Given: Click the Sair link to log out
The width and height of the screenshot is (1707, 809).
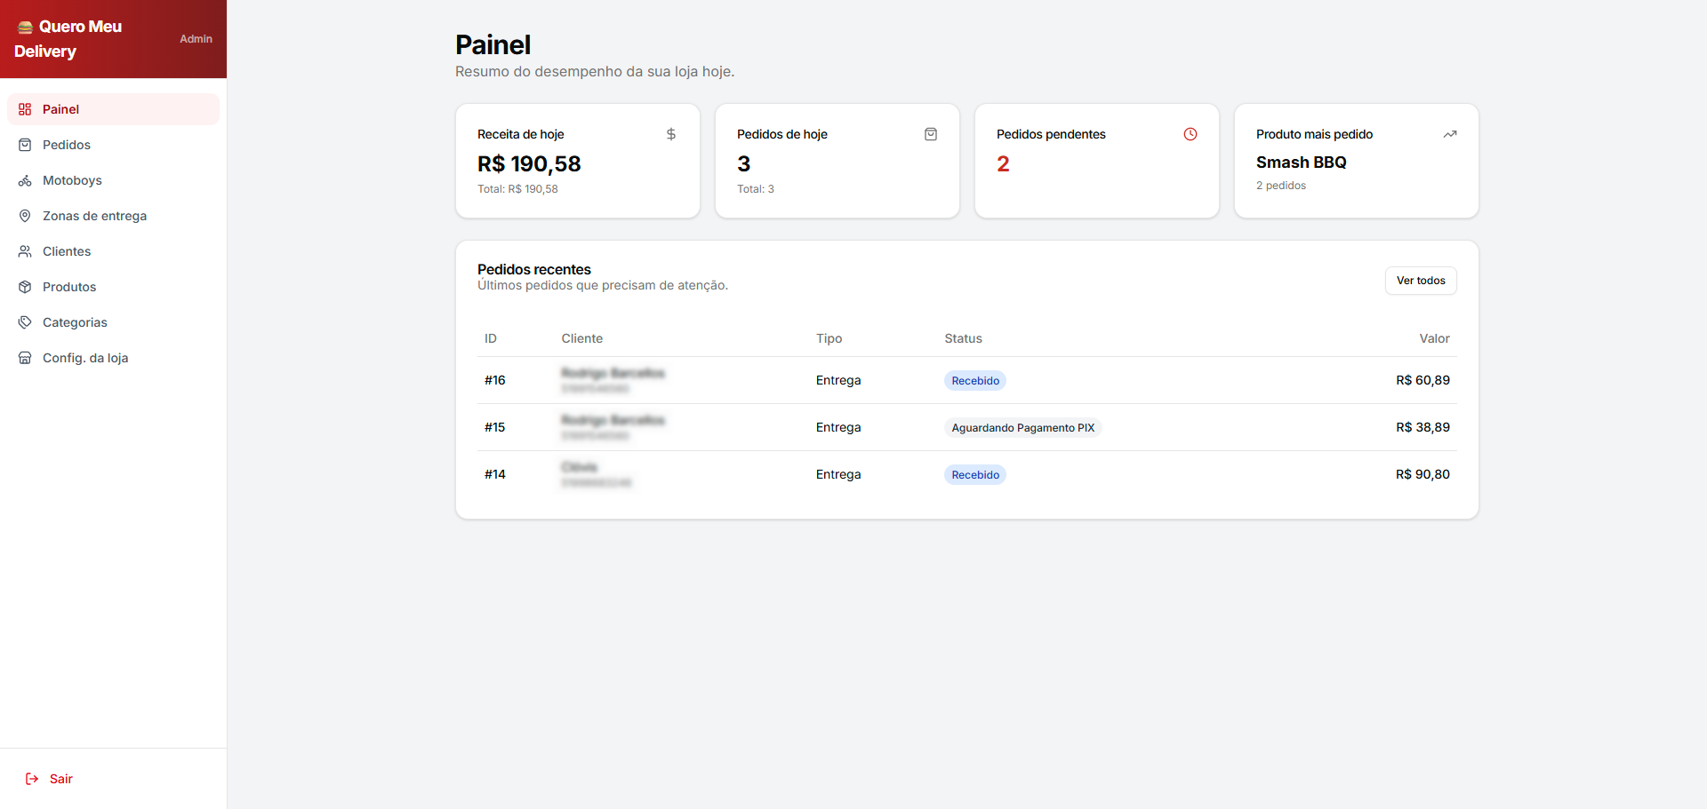Looking at the screenshot, I should point(61,778).
